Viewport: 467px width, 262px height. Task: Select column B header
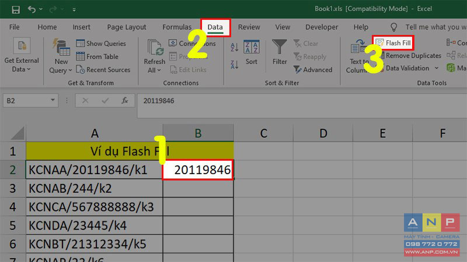click(x=198, y=133)
